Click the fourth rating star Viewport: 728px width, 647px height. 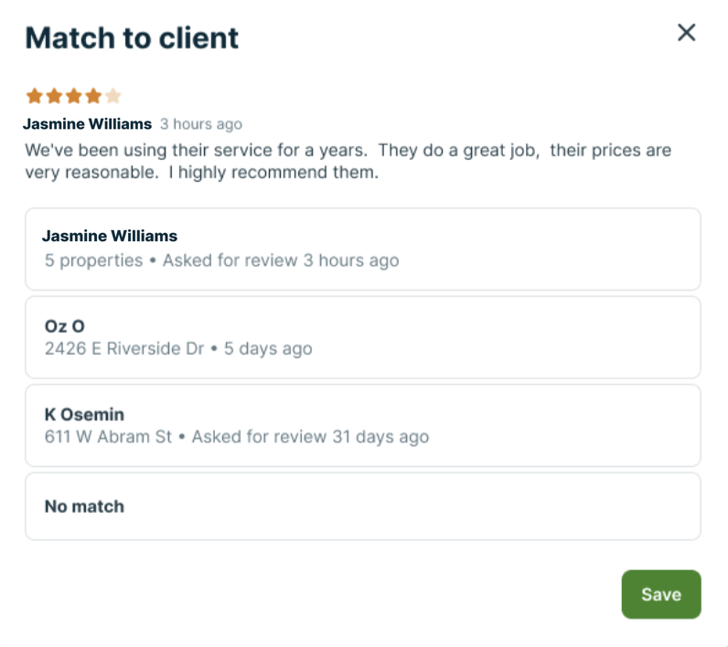coord(93,96)
